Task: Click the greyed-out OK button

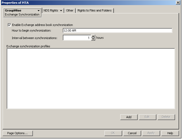Action: 113,133
